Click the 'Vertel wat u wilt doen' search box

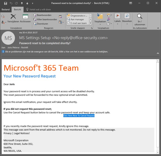(x=38, y=10)
